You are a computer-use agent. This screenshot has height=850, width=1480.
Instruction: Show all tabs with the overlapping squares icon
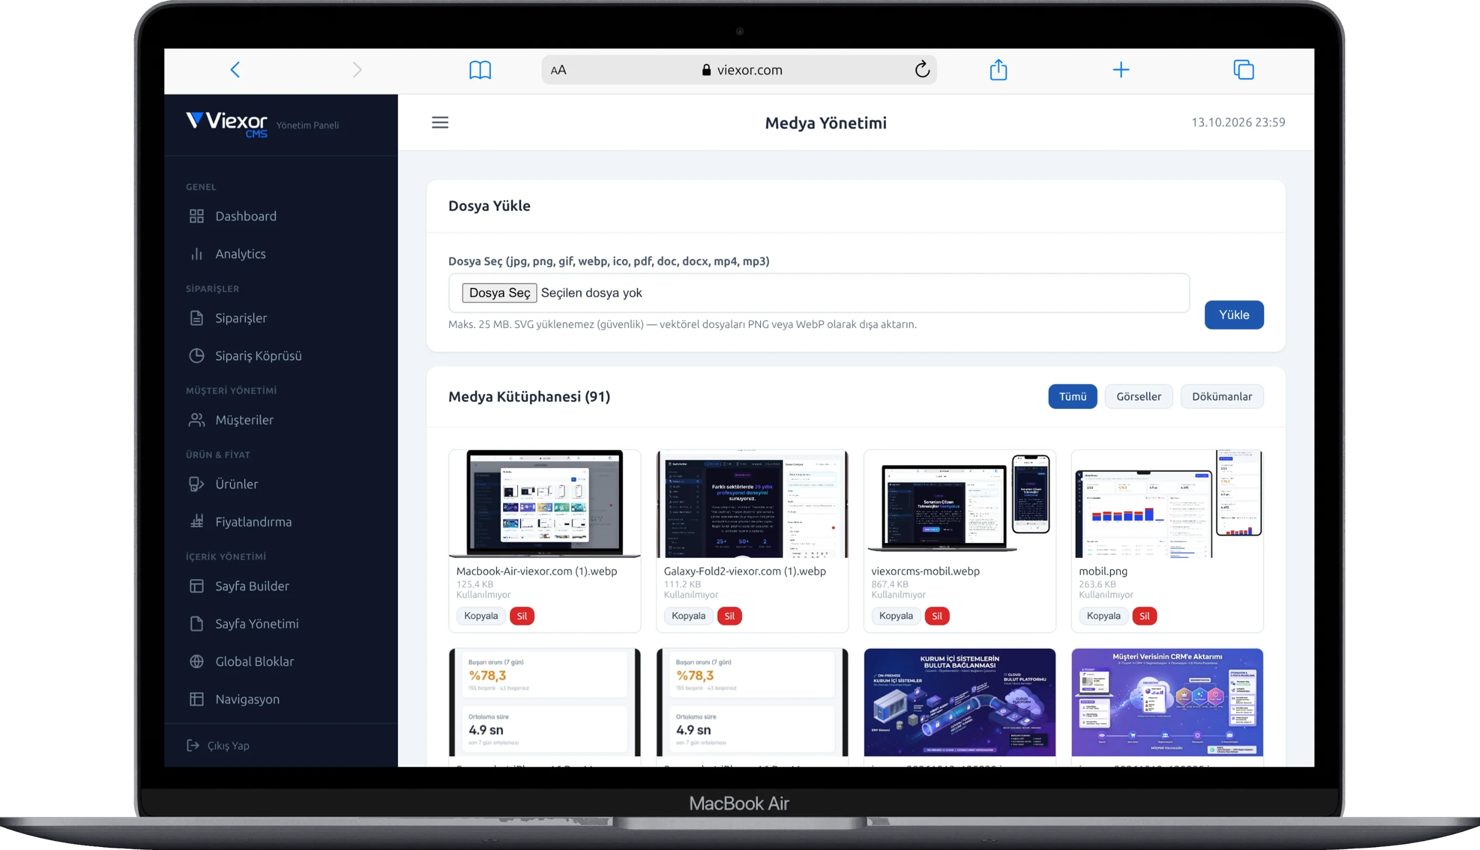1244,70
